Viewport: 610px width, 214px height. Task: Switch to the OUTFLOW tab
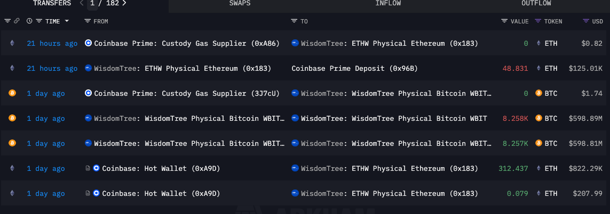(x=536, y=3)
